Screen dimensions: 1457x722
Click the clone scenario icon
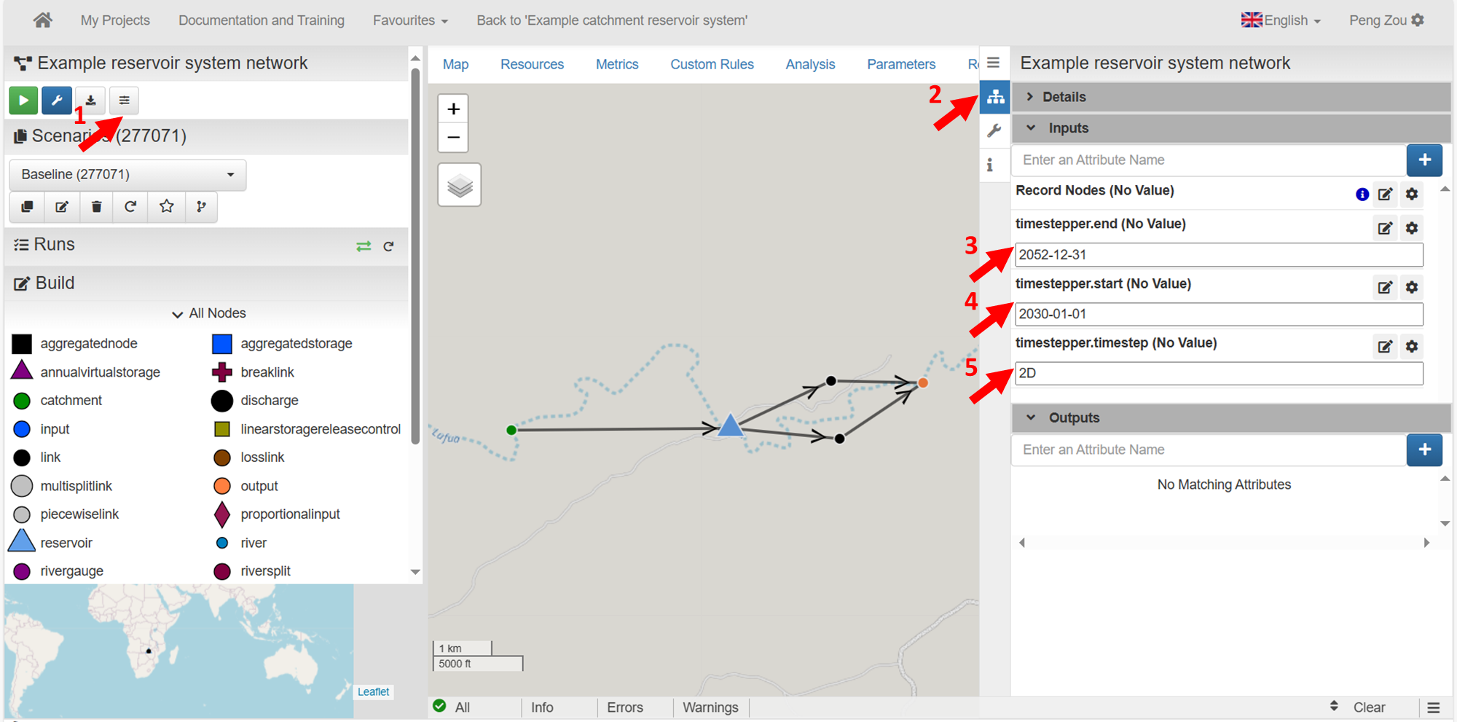[x=28, y=207]
